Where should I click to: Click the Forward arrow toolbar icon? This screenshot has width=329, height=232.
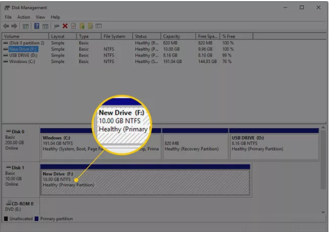tap(14, 26)
